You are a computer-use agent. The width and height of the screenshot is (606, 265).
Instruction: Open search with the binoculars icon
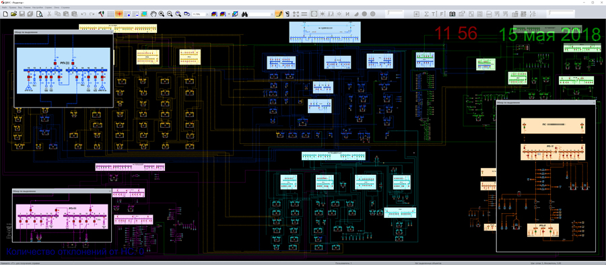(x=244, y=14)
